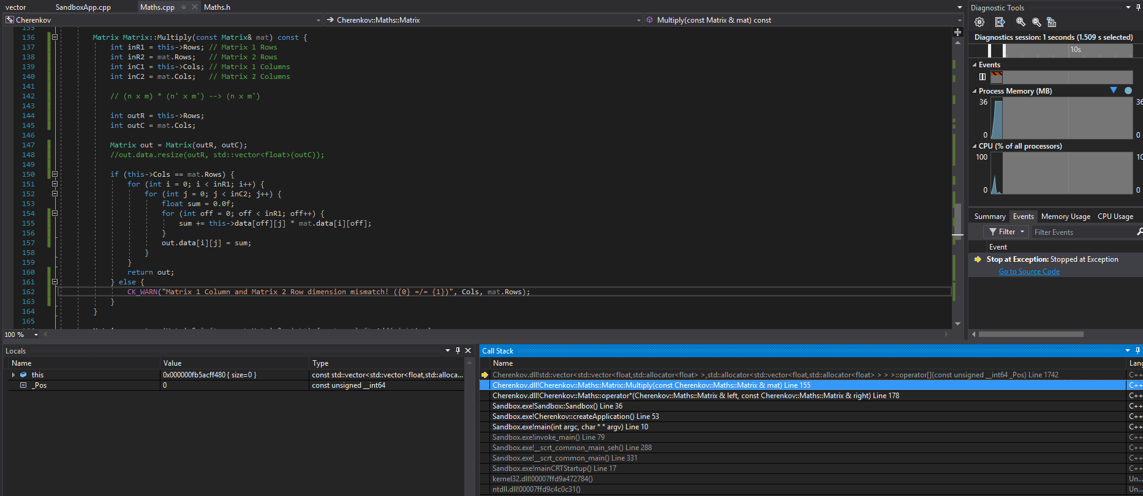Collapse the else block at line 161
This screenshot has height=496, width=1143.
click(x=55, y=282)
